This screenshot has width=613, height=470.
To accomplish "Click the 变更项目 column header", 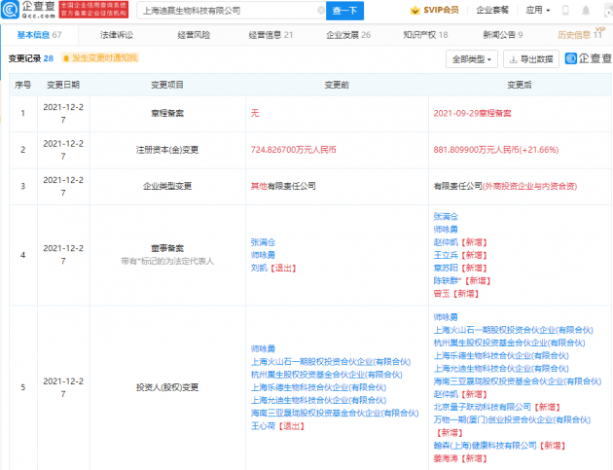I will click(167, 85).
